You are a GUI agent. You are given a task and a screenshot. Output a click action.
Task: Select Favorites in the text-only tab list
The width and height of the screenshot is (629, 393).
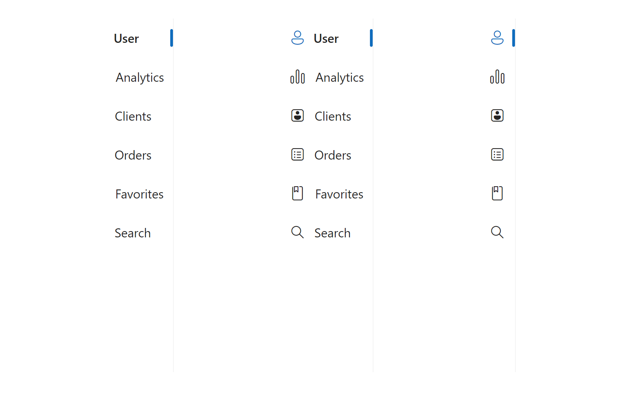(x=139, y=194)
